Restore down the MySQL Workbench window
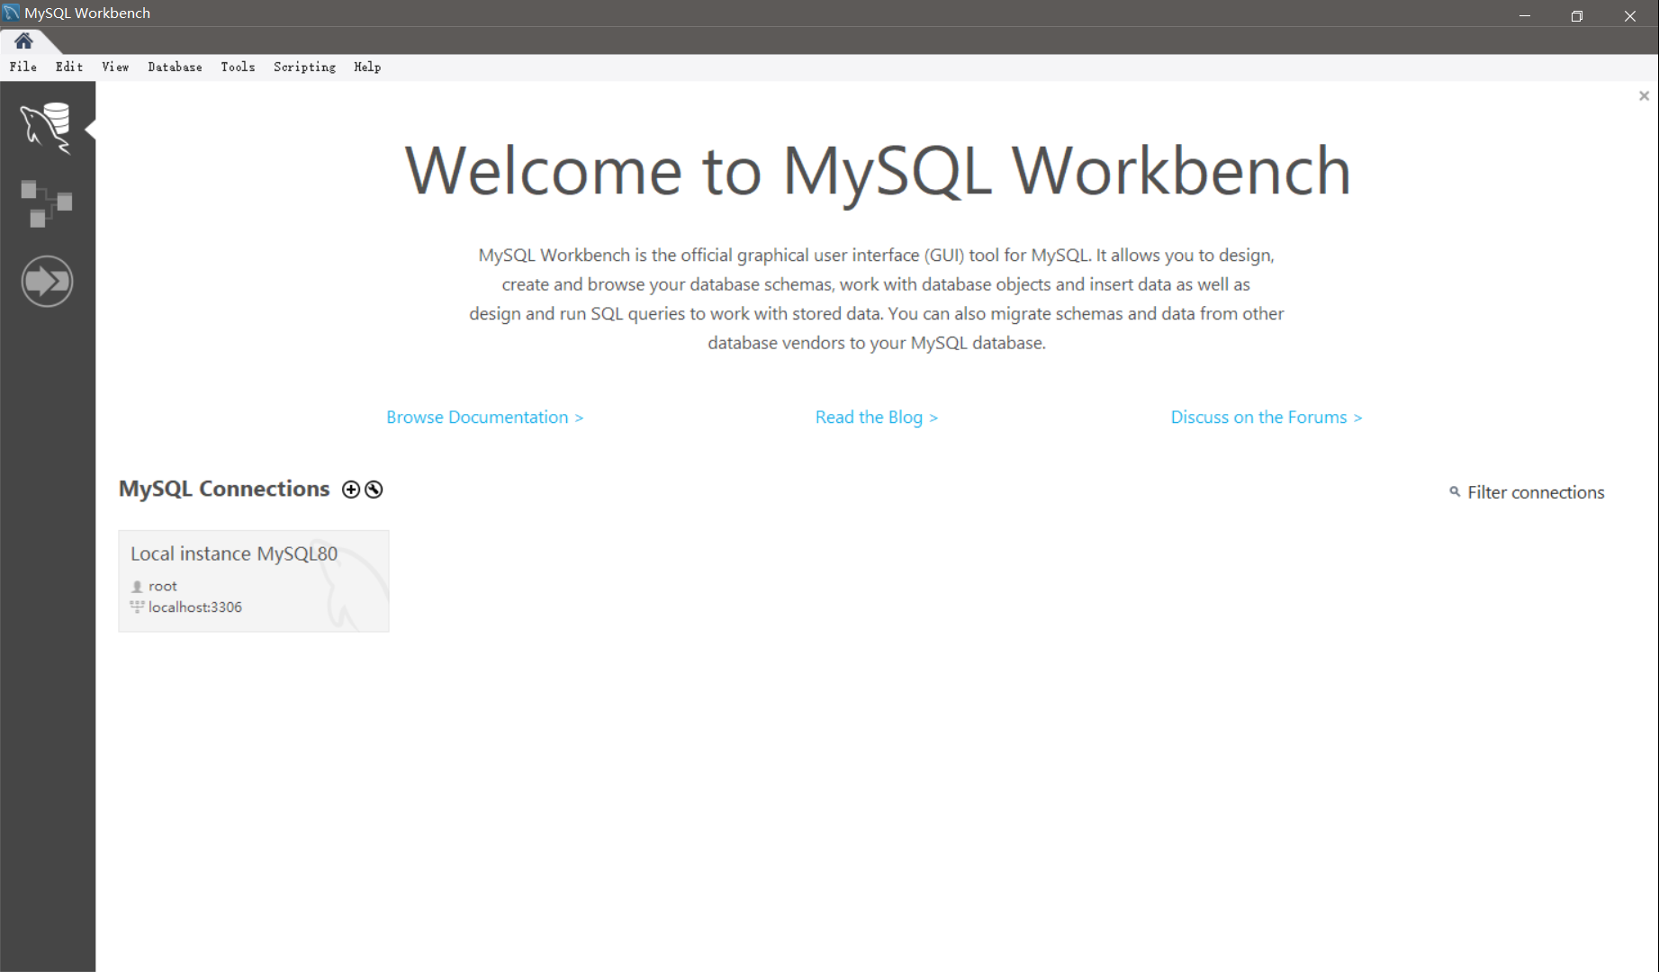1659x972 pixels. [1577, 15]
